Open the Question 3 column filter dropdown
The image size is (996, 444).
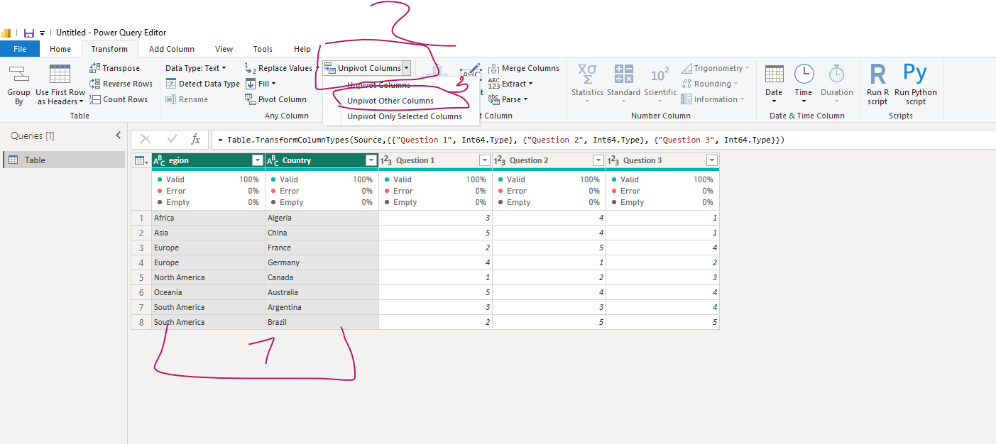[x=711, y=160]
